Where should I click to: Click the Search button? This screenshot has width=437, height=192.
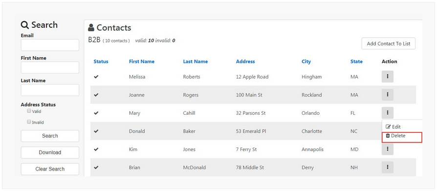50,136
